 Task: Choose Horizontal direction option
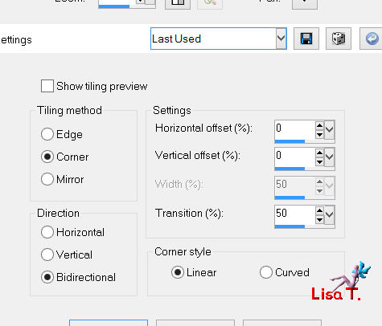[x=47, y=232]
